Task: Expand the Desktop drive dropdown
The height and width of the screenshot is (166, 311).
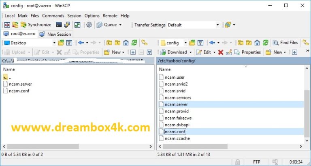Action: point(53,43)
